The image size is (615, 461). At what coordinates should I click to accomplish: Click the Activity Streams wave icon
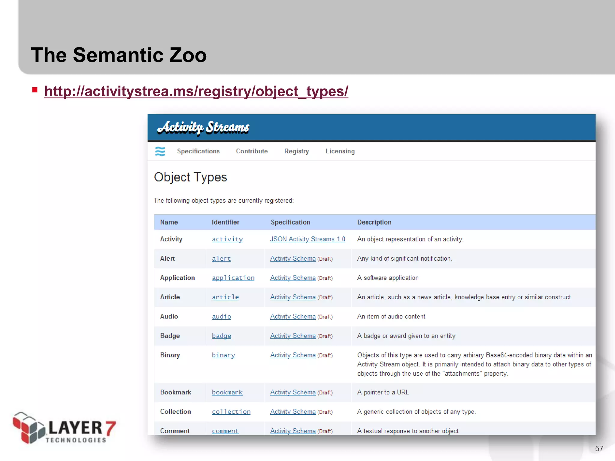pyautogui.click(x=160, y=151)
